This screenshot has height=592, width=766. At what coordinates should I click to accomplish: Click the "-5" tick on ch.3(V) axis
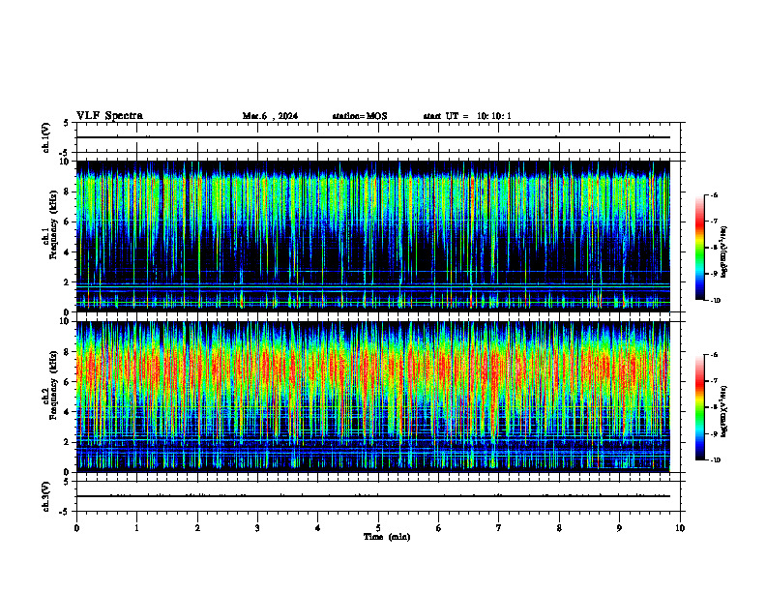click(x=65, y=512)
